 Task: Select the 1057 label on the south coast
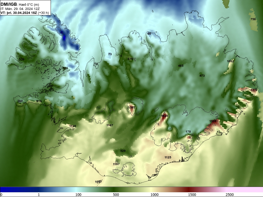[98, 182]
